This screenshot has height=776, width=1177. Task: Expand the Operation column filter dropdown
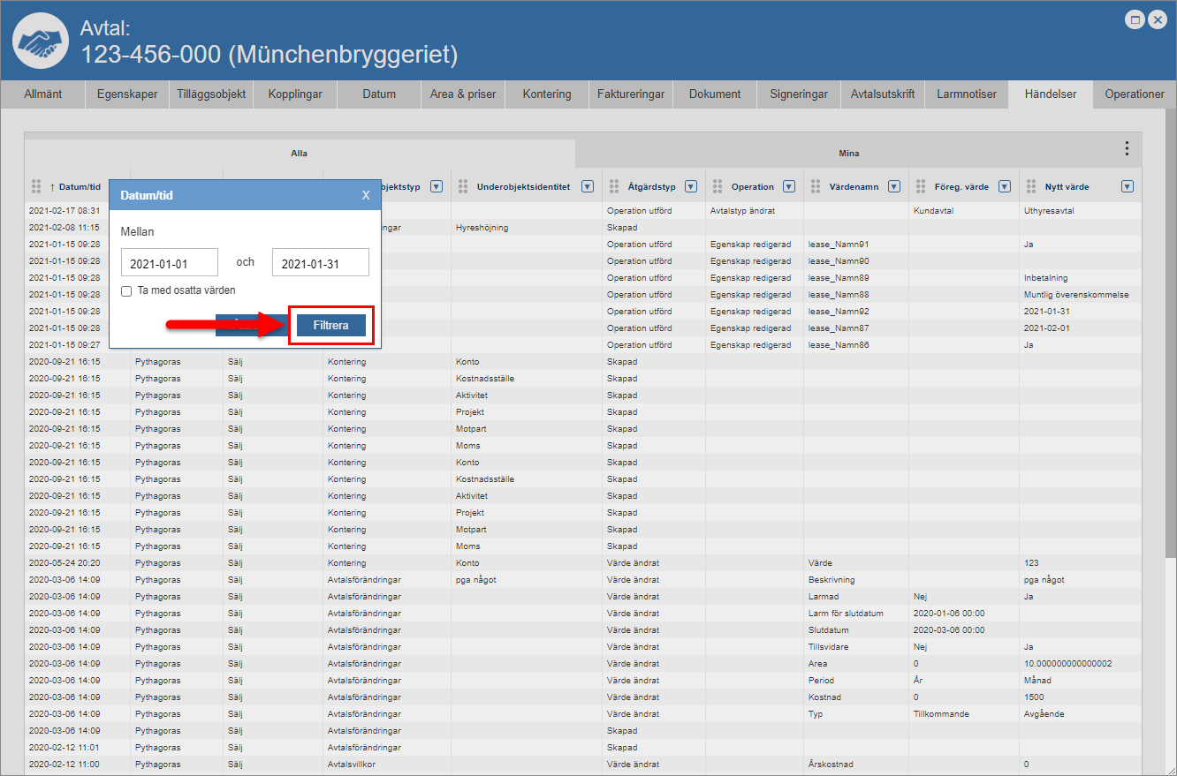point(789,186)
